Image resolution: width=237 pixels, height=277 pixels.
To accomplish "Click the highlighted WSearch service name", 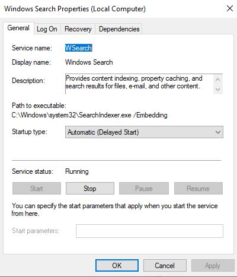I will (79, 48).
